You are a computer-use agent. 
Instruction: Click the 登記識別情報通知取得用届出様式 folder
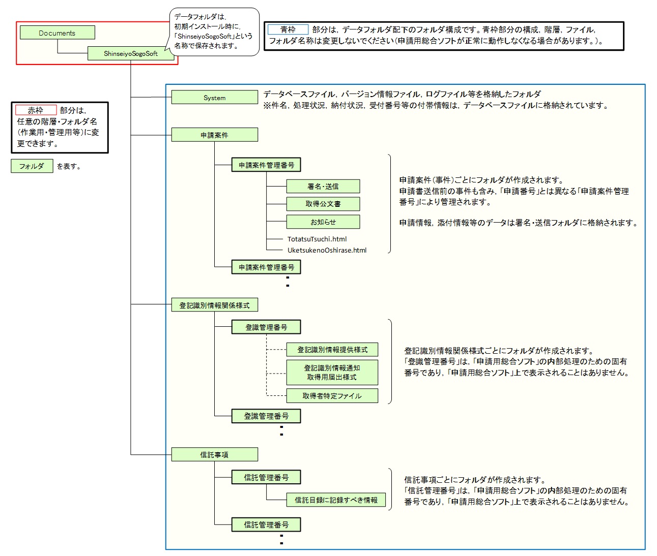[x=332, y=373]
